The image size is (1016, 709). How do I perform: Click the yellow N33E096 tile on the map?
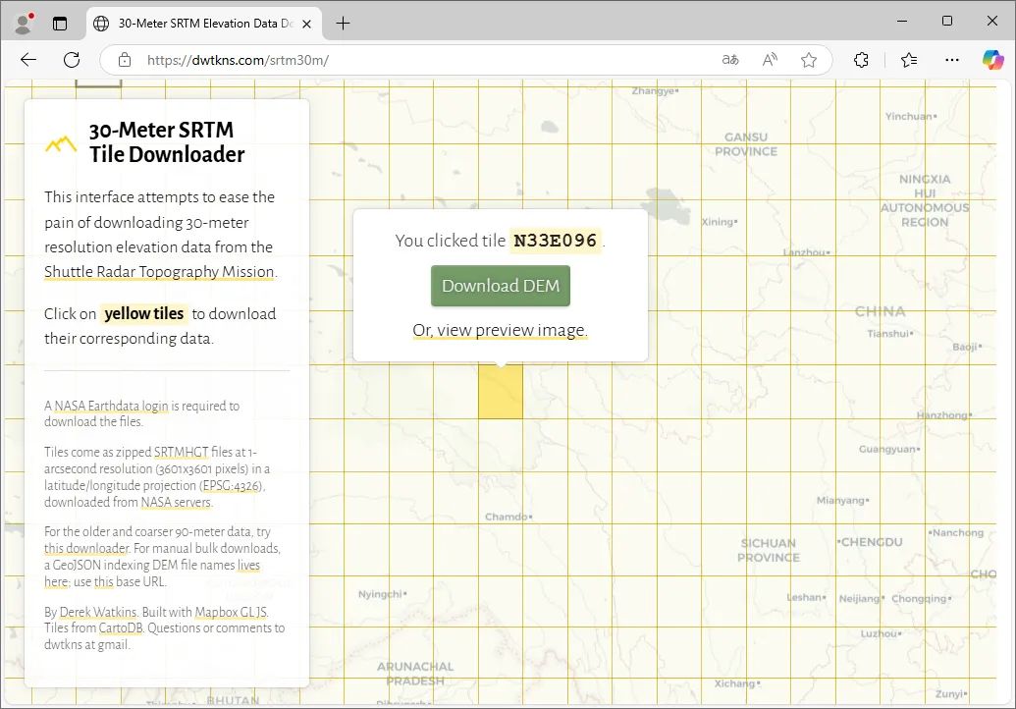coord(501,391)
